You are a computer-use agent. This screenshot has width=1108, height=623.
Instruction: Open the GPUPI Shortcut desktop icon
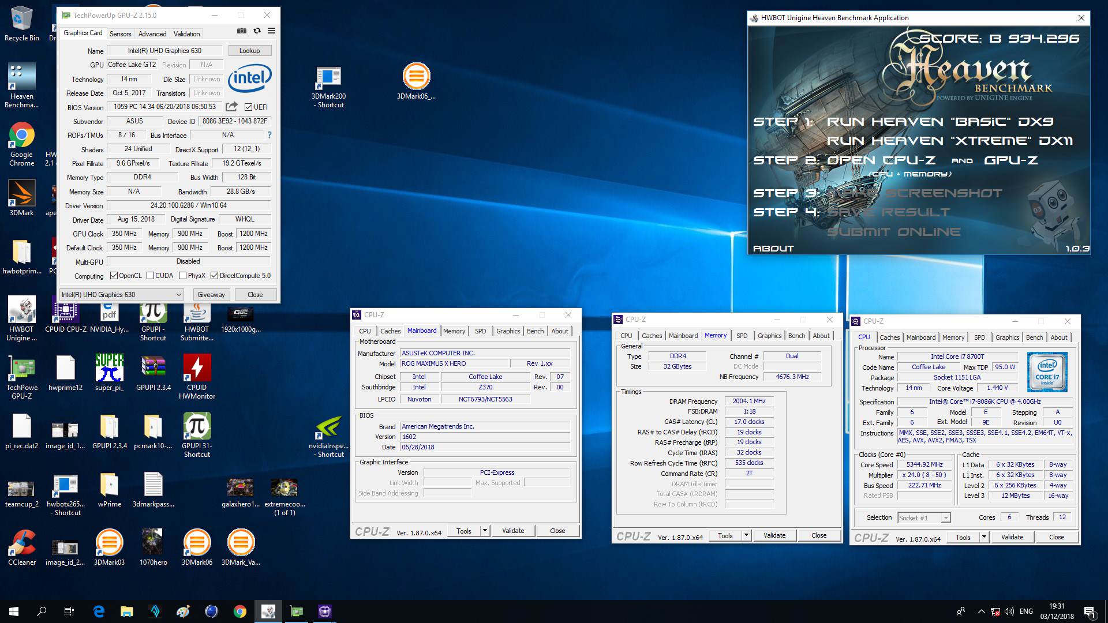pyautogui.click(x=153, y=320)
